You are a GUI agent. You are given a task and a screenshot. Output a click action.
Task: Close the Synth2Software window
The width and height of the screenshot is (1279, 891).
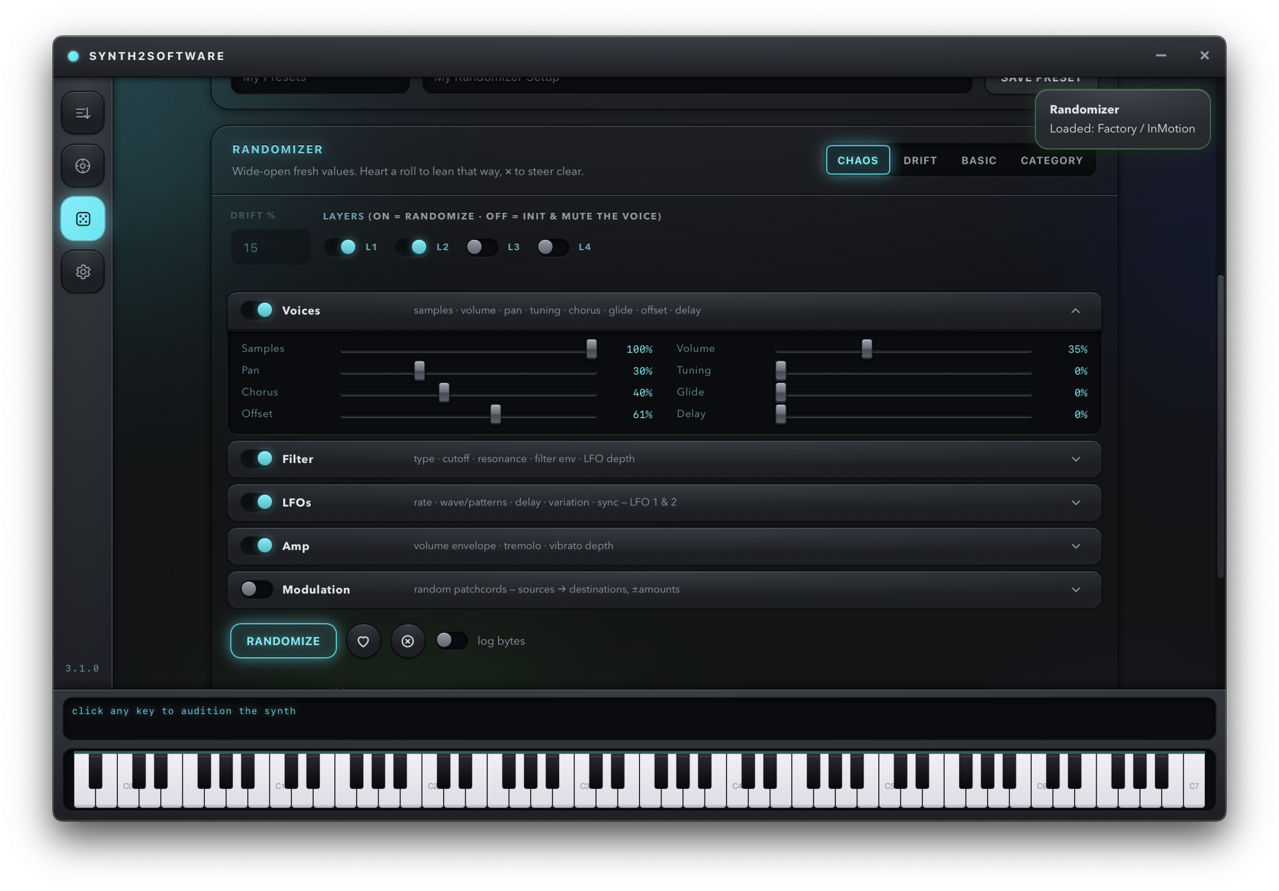1205,56
